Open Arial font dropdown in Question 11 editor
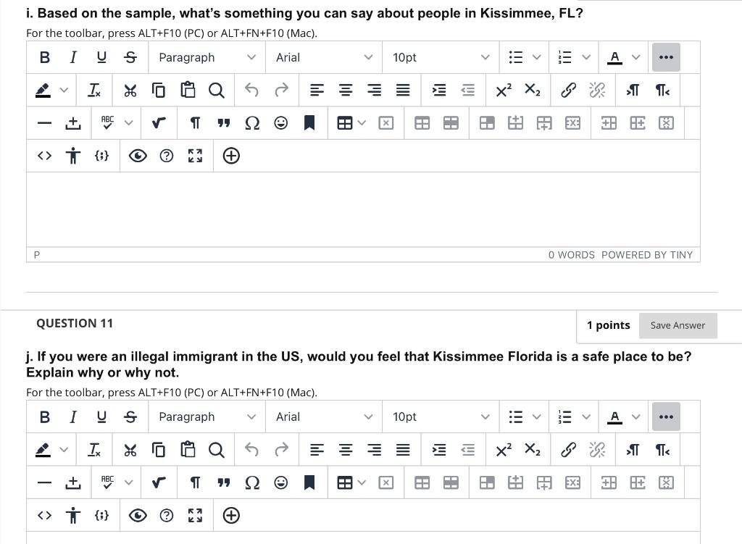This screenshot has width=742, height=544. click(324, 417)
